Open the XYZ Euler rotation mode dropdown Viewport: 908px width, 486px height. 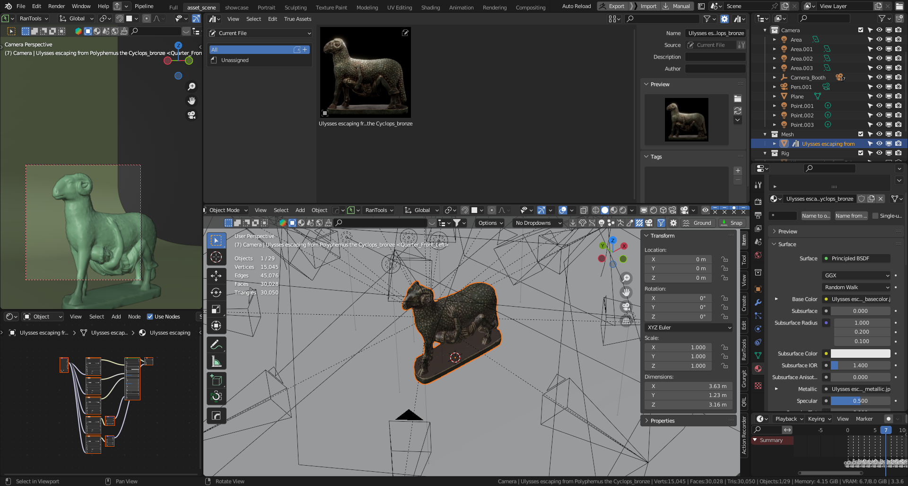click(x=689, y=327)
